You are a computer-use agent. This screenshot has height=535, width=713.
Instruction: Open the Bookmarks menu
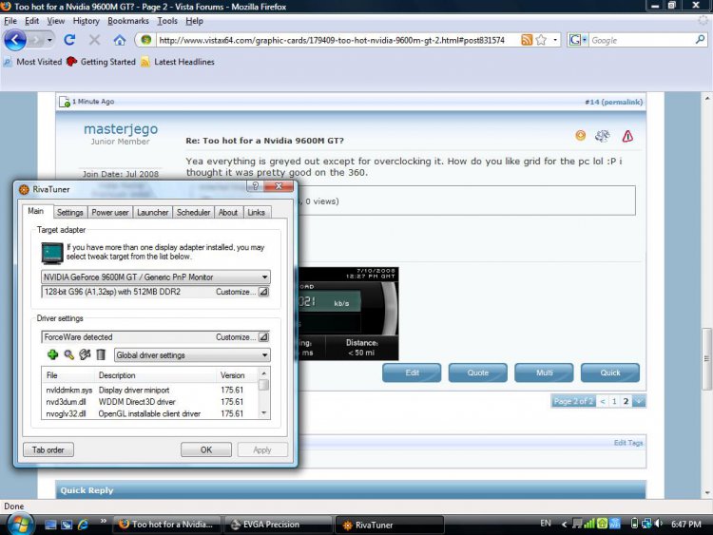click(x=128, y=21)
